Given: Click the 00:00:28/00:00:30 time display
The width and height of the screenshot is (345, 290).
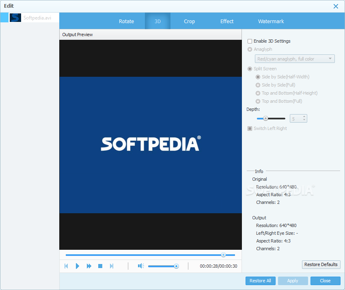Looking at the screenshot, I should tap(218, 266).
